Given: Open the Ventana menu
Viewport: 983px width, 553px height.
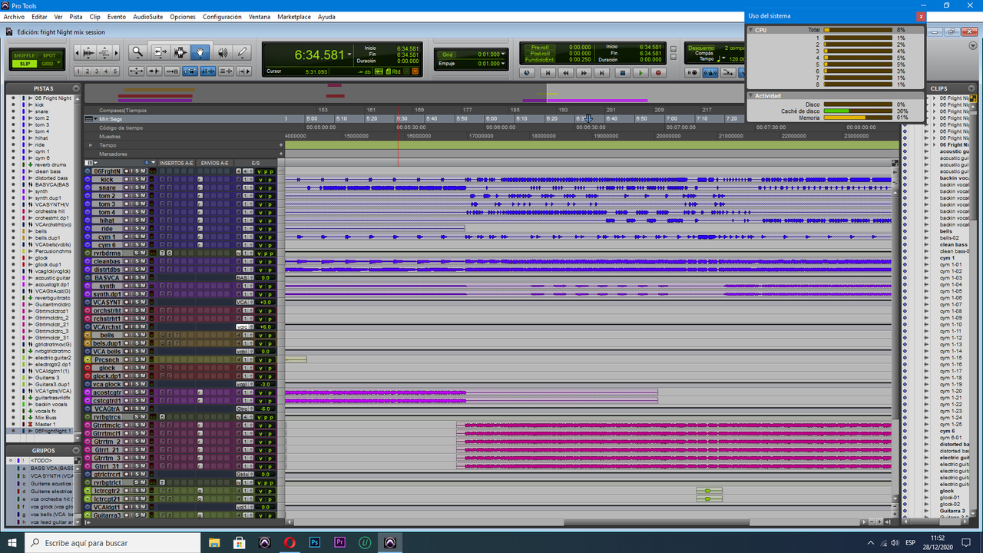Looking at the screenshot, I should coord(260,16).
